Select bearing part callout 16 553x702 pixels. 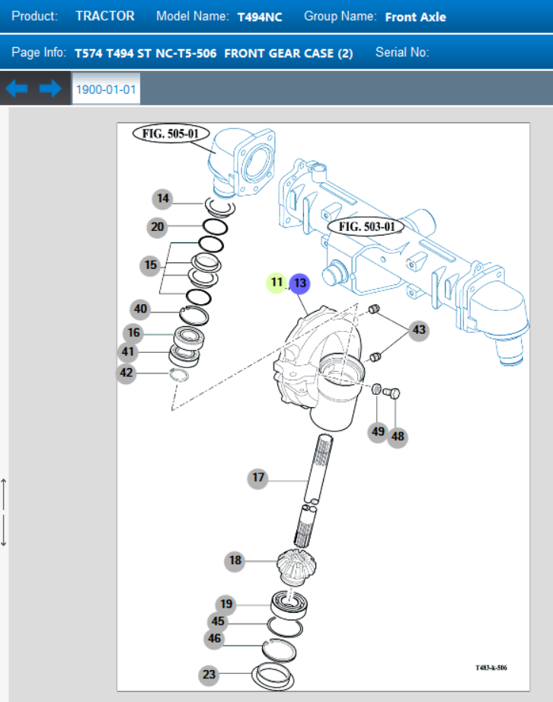[x=134, y=333]
